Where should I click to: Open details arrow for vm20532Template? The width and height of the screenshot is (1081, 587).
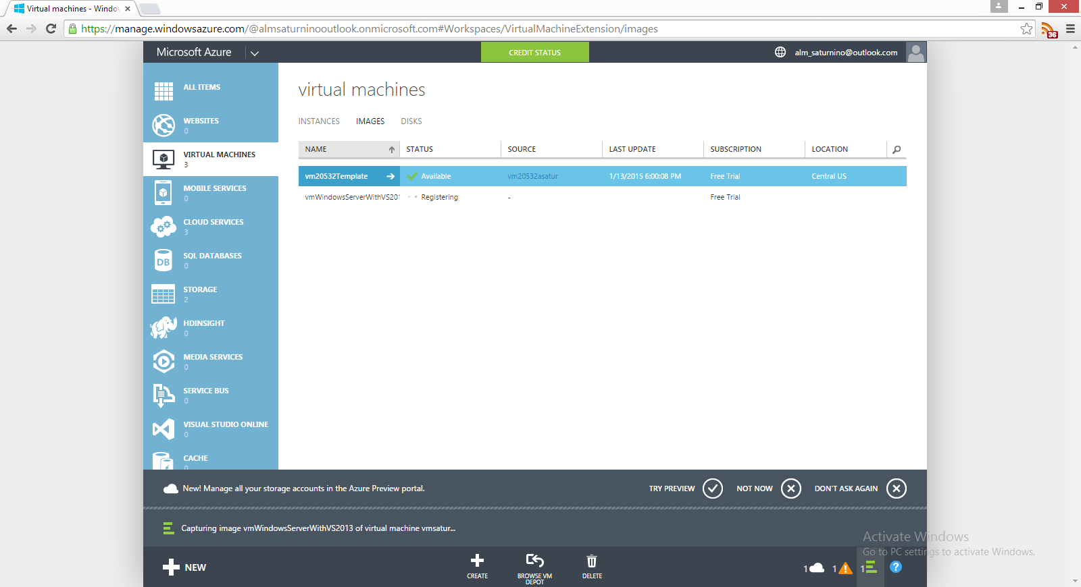(391, 177)
